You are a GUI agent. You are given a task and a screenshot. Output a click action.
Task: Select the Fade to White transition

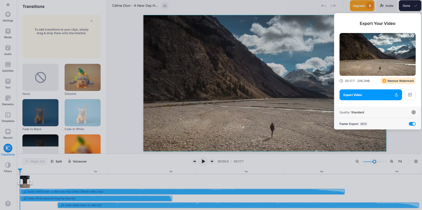(x=82, y=113)
